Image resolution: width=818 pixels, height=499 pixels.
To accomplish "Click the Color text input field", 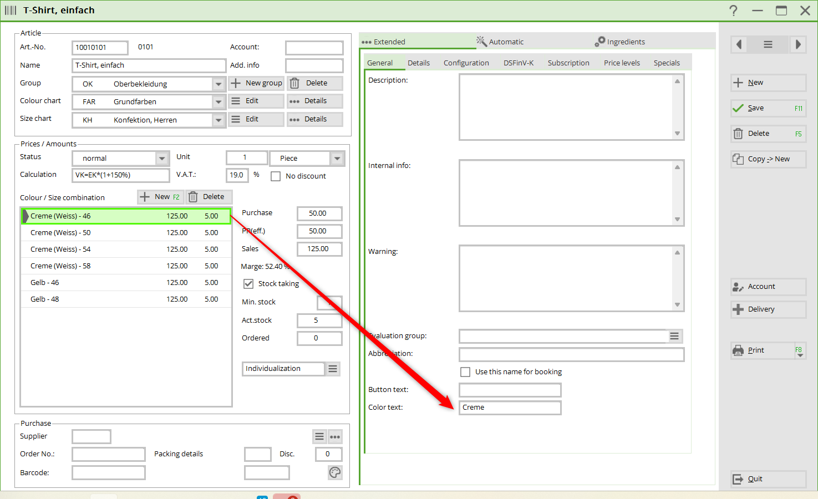I will click(510, 408).
